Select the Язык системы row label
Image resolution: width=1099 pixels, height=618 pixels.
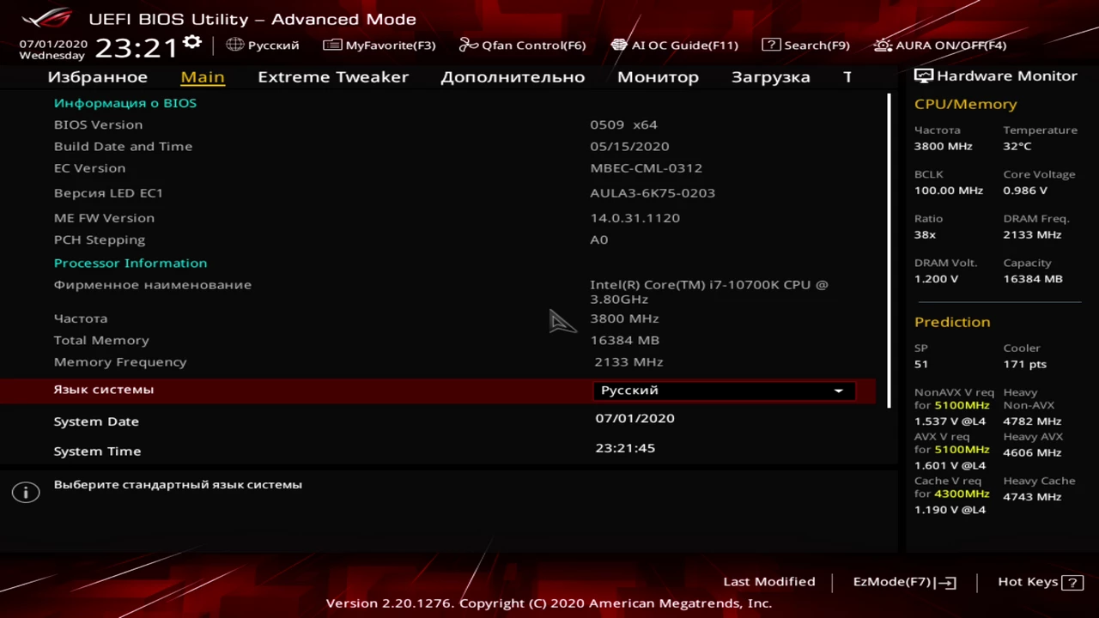coord(104,390)
